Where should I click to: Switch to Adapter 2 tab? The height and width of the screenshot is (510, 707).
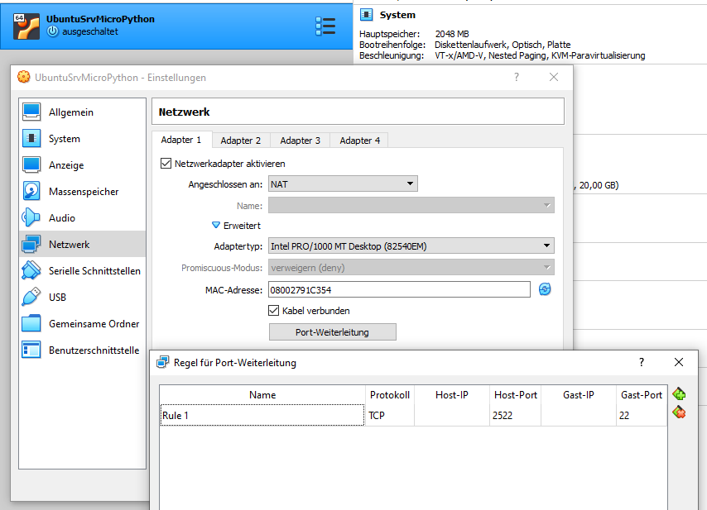pyautogui.click(x=241, y=141)
